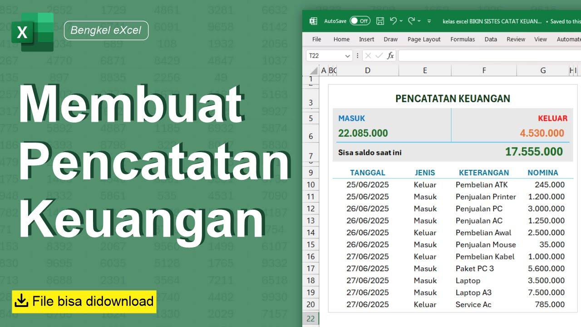Click inside the formula bar field
The image size is (581, 327).
489,56
